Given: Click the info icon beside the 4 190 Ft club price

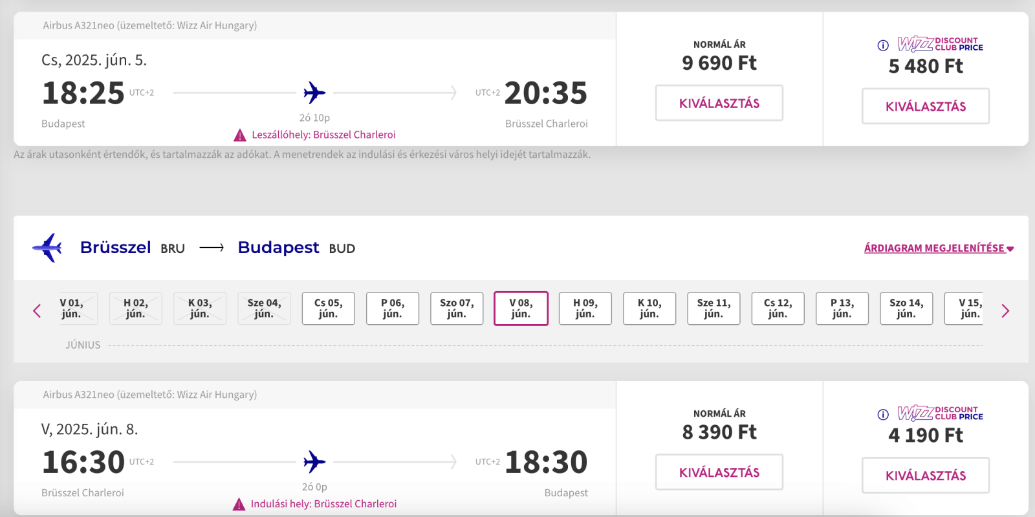Looking at the screenshot, I should (x=883, y=415).
